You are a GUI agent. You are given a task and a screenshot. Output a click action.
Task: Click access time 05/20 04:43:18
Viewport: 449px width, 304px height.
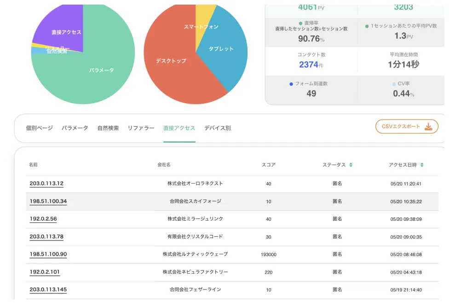pyautogui.click(x=406, y=273)
